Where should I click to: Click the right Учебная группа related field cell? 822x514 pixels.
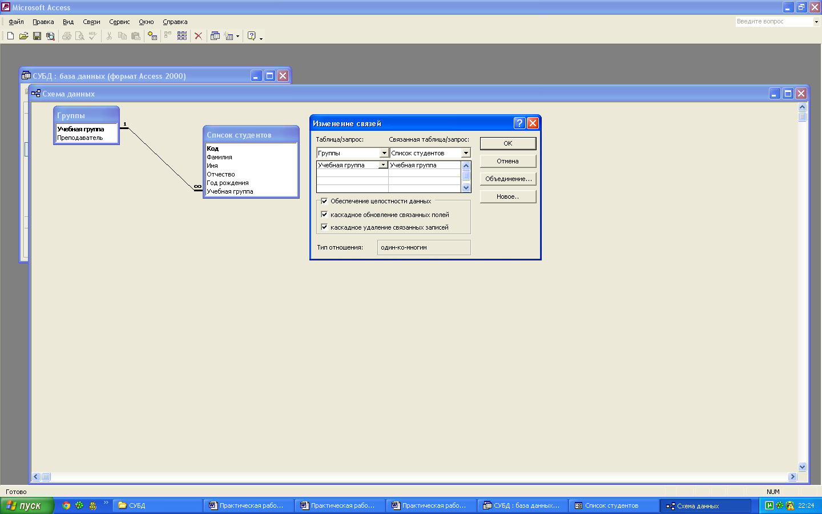[424, 165]
